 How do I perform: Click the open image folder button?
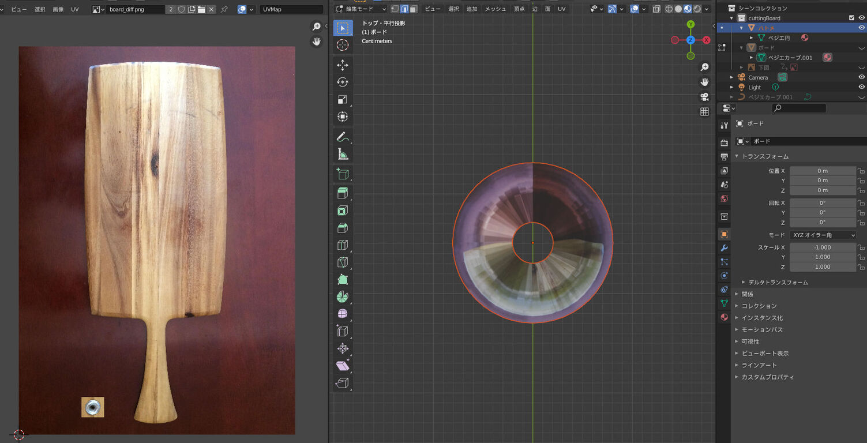tap(201, 9)
